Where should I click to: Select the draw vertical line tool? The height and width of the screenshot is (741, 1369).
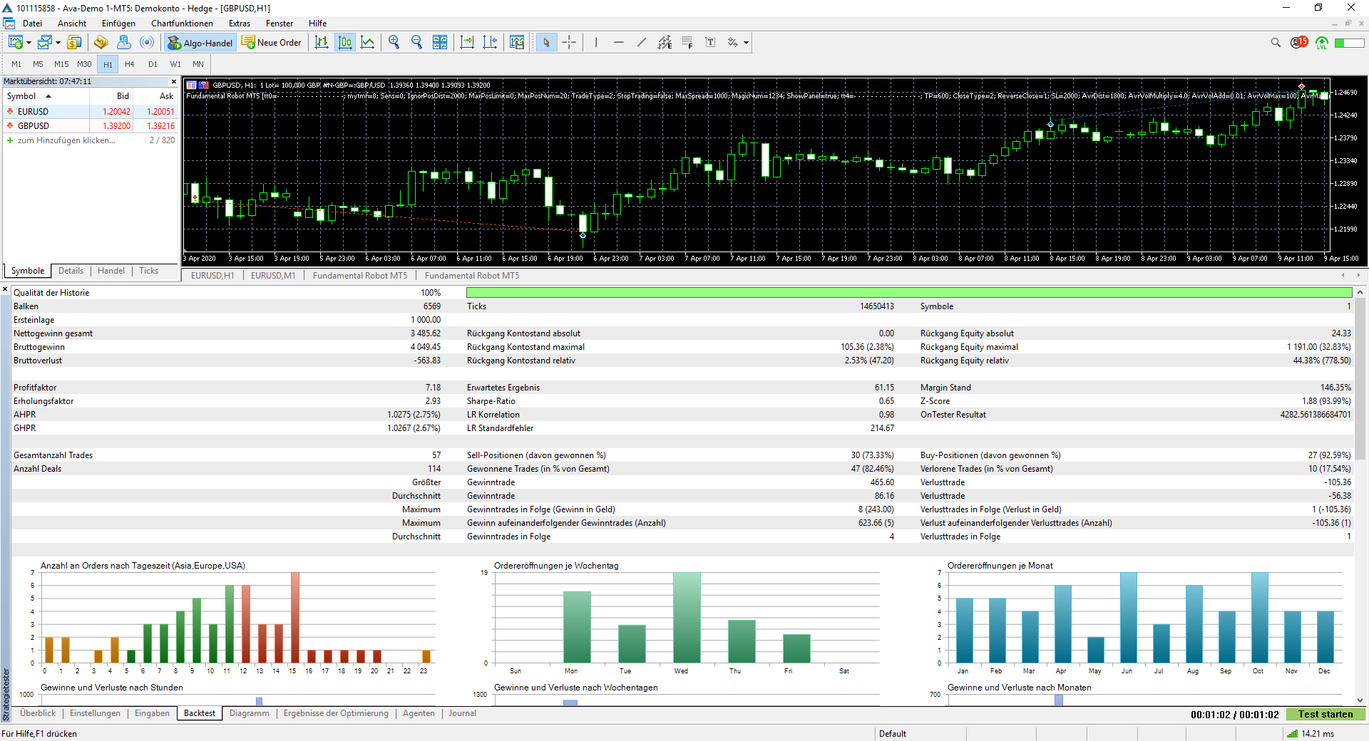pos(596,43)
